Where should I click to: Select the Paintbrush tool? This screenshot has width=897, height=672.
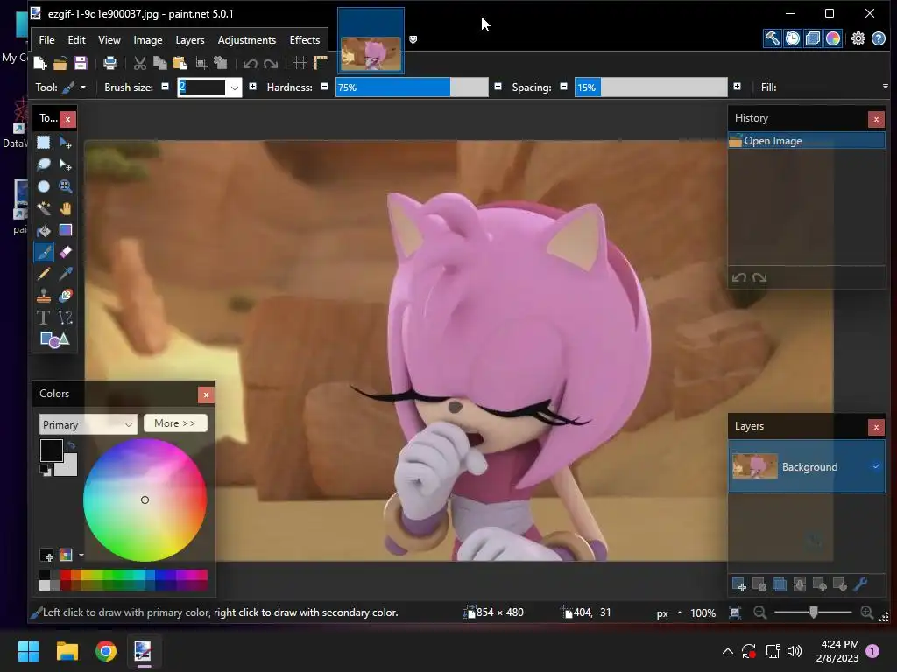click(x=44, y=252)
